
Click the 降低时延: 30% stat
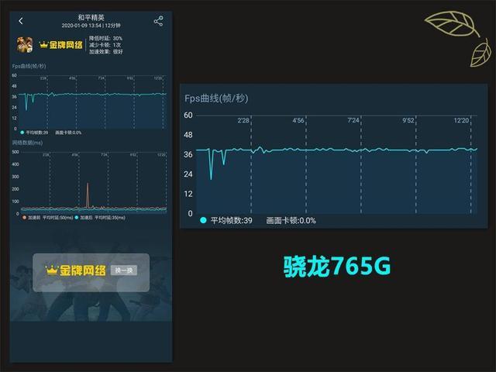[105, 38]
